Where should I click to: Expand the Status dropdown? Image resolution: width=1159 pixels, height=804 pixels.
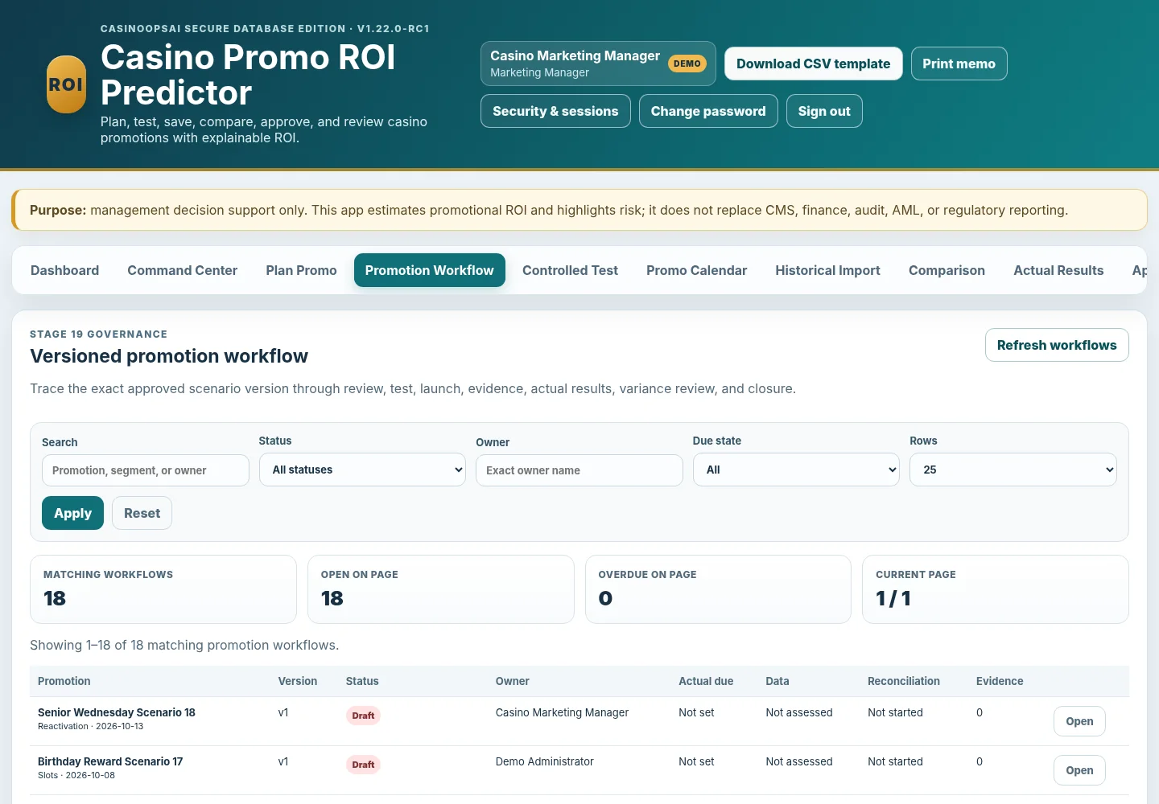coord(362,470)
